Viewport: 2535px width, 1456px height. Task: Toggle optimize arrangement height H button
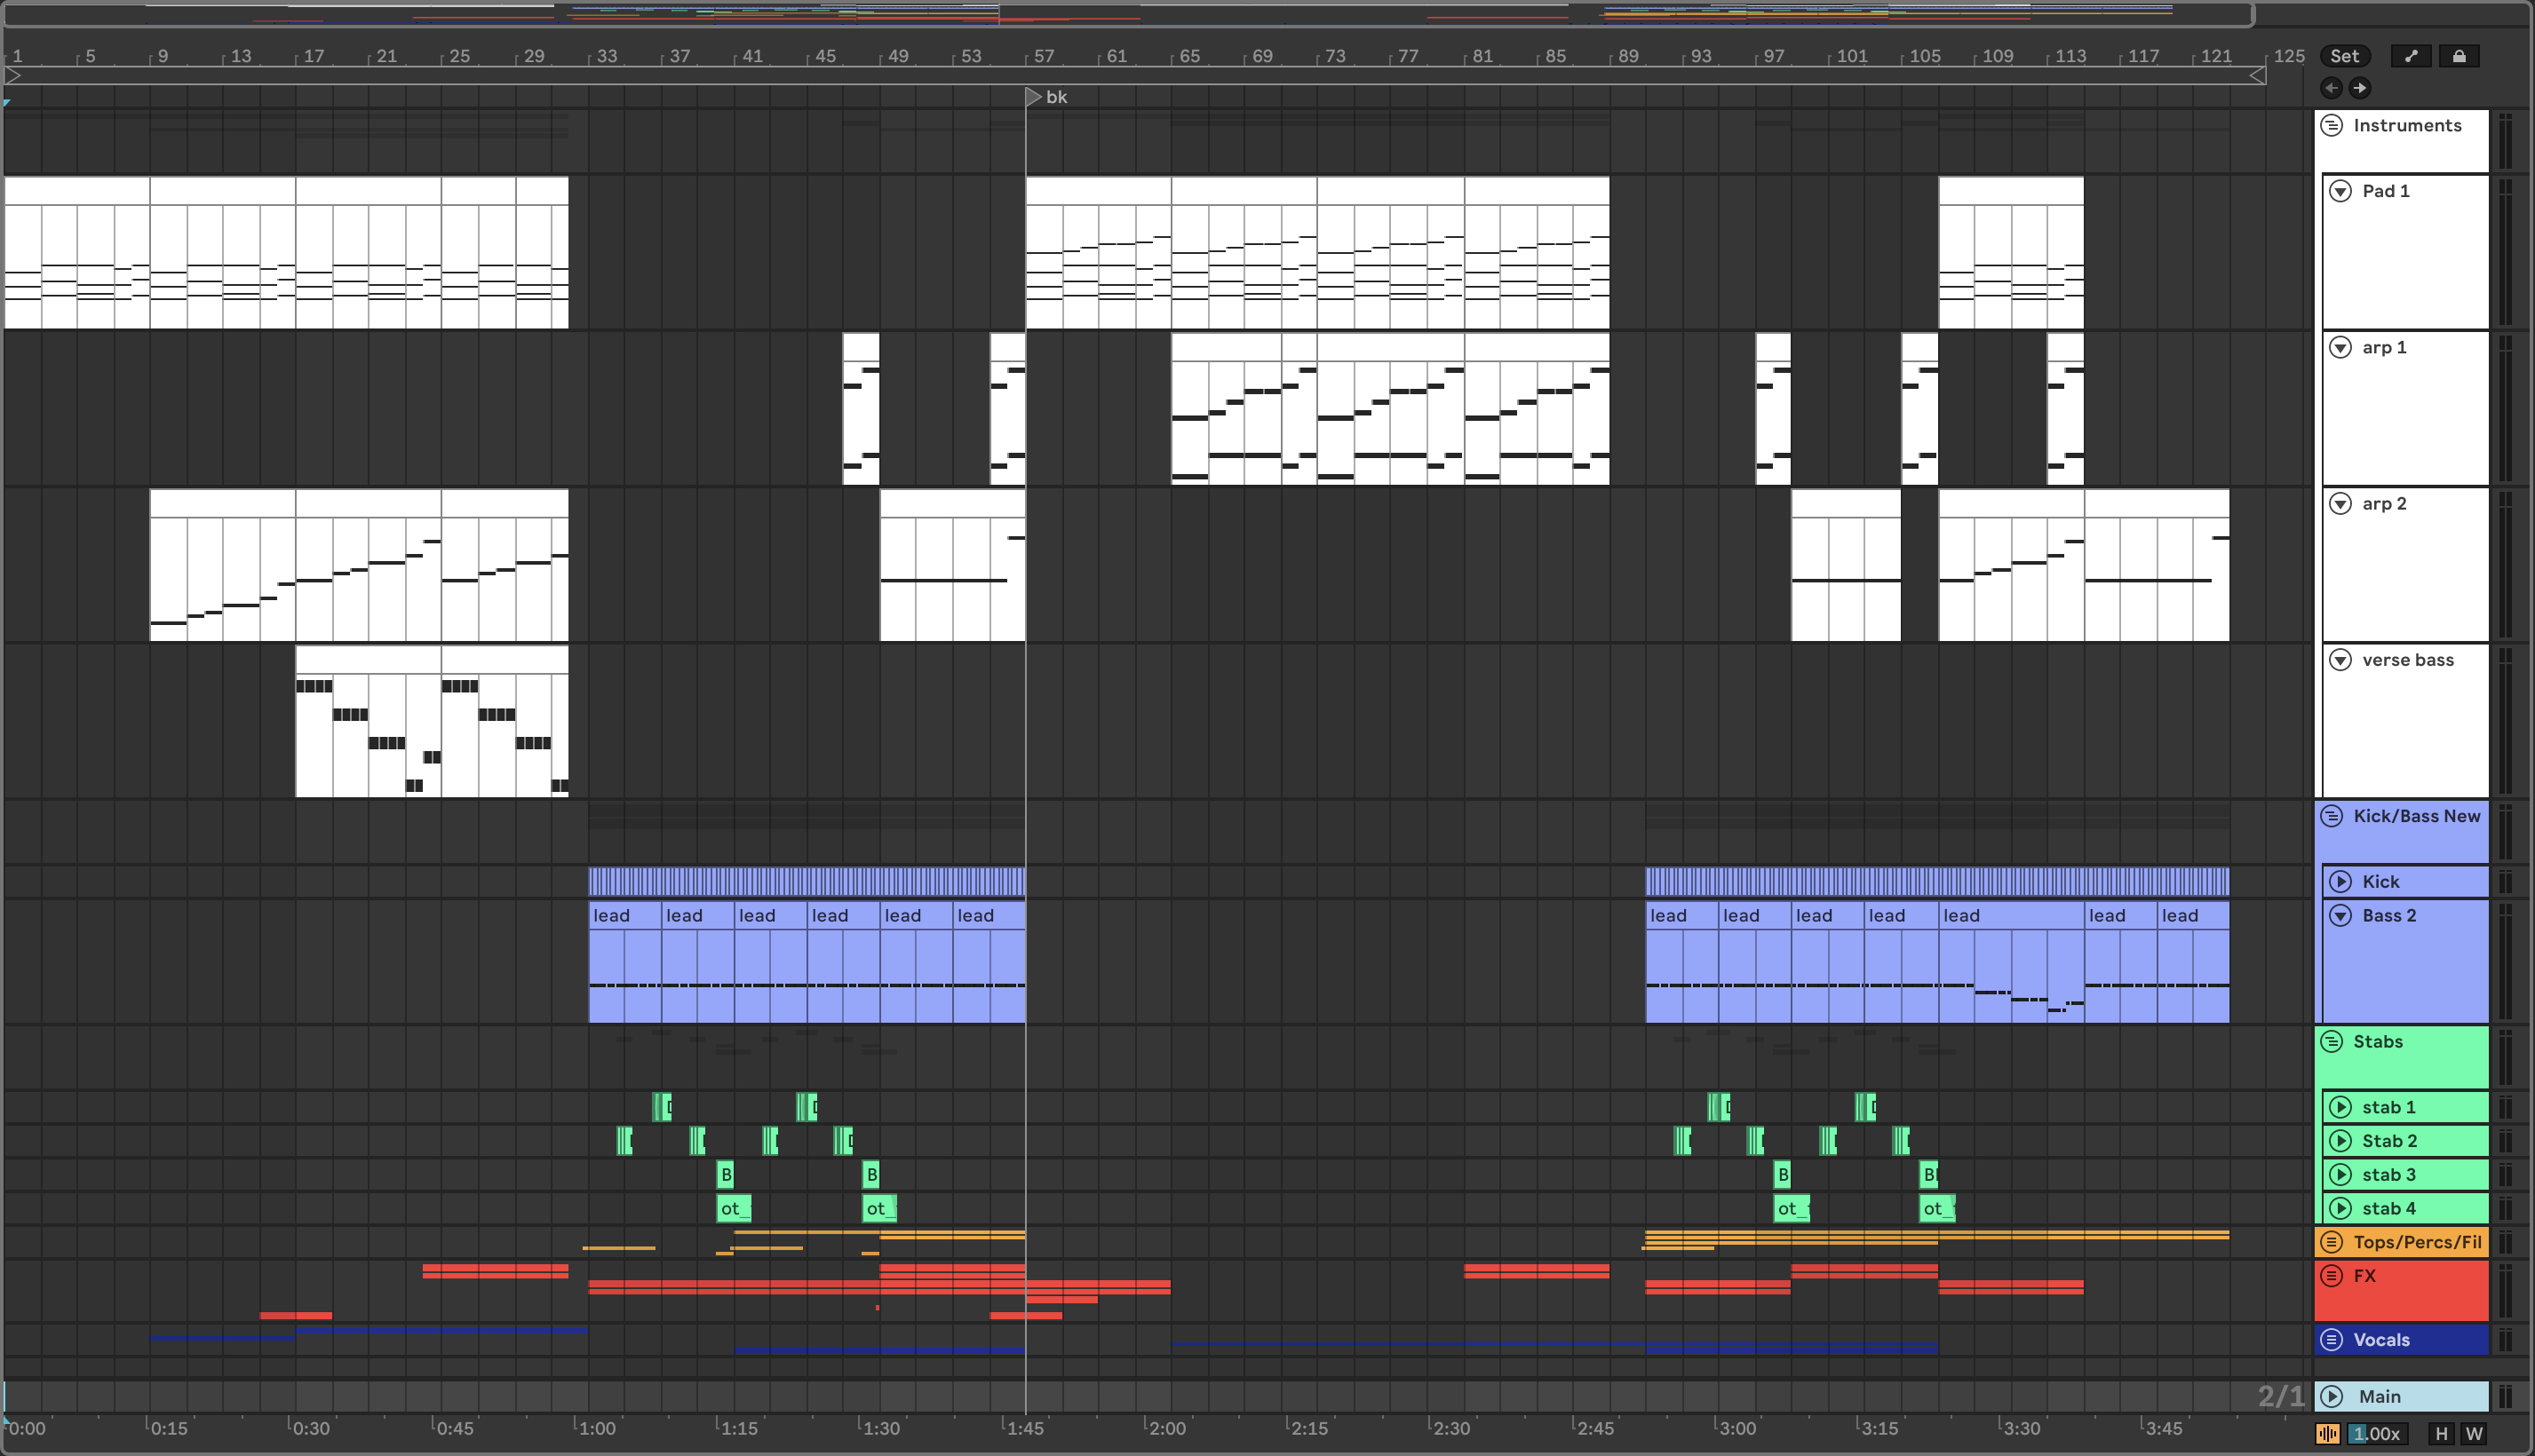coord(2441,1433)
